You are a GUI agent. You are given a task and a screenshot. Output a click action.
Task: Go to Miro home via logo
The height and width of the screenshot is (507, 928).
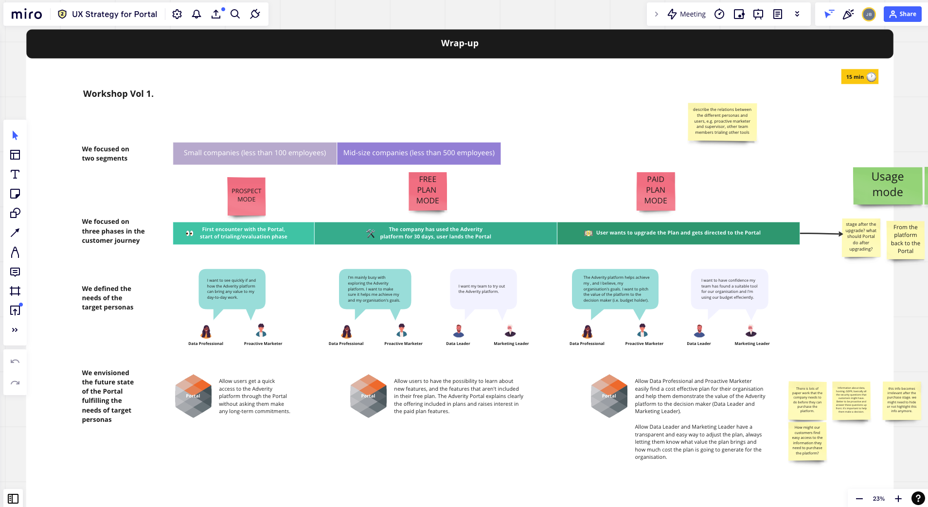pos(27,14)
